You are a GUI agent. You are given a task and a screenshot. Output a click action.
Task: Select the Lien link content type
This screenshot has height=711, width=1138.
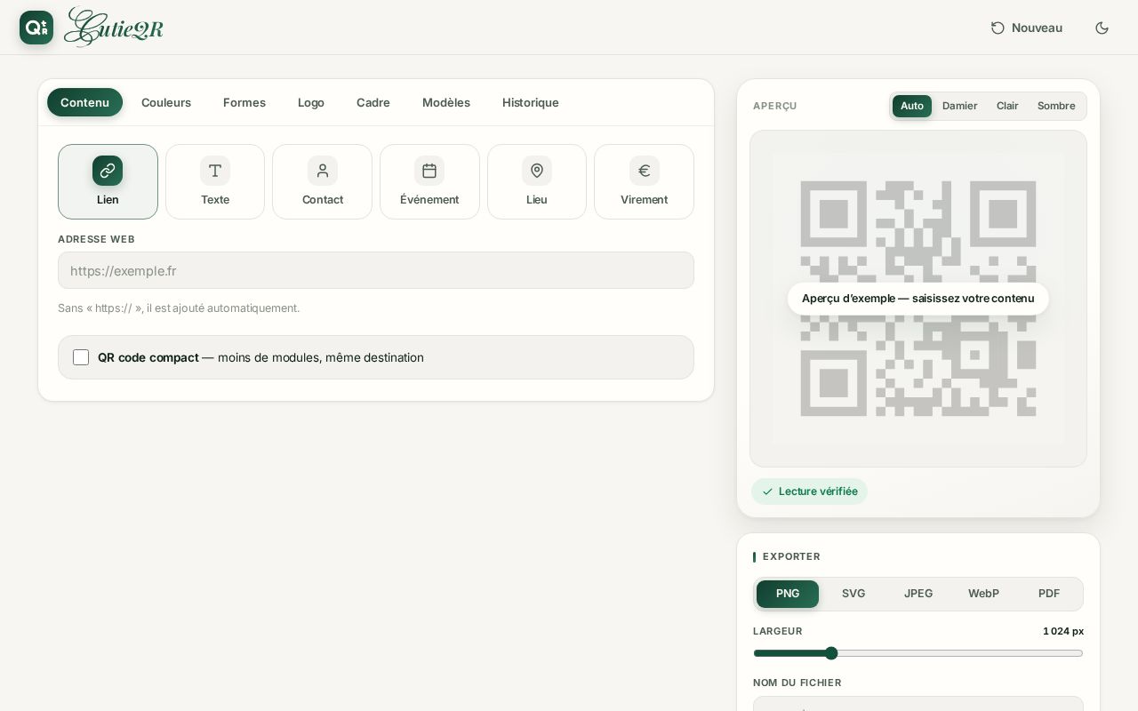[108, 181]
